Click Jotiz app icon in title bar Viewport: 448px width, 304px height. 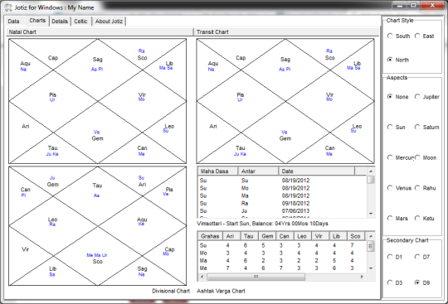[8, 7]
